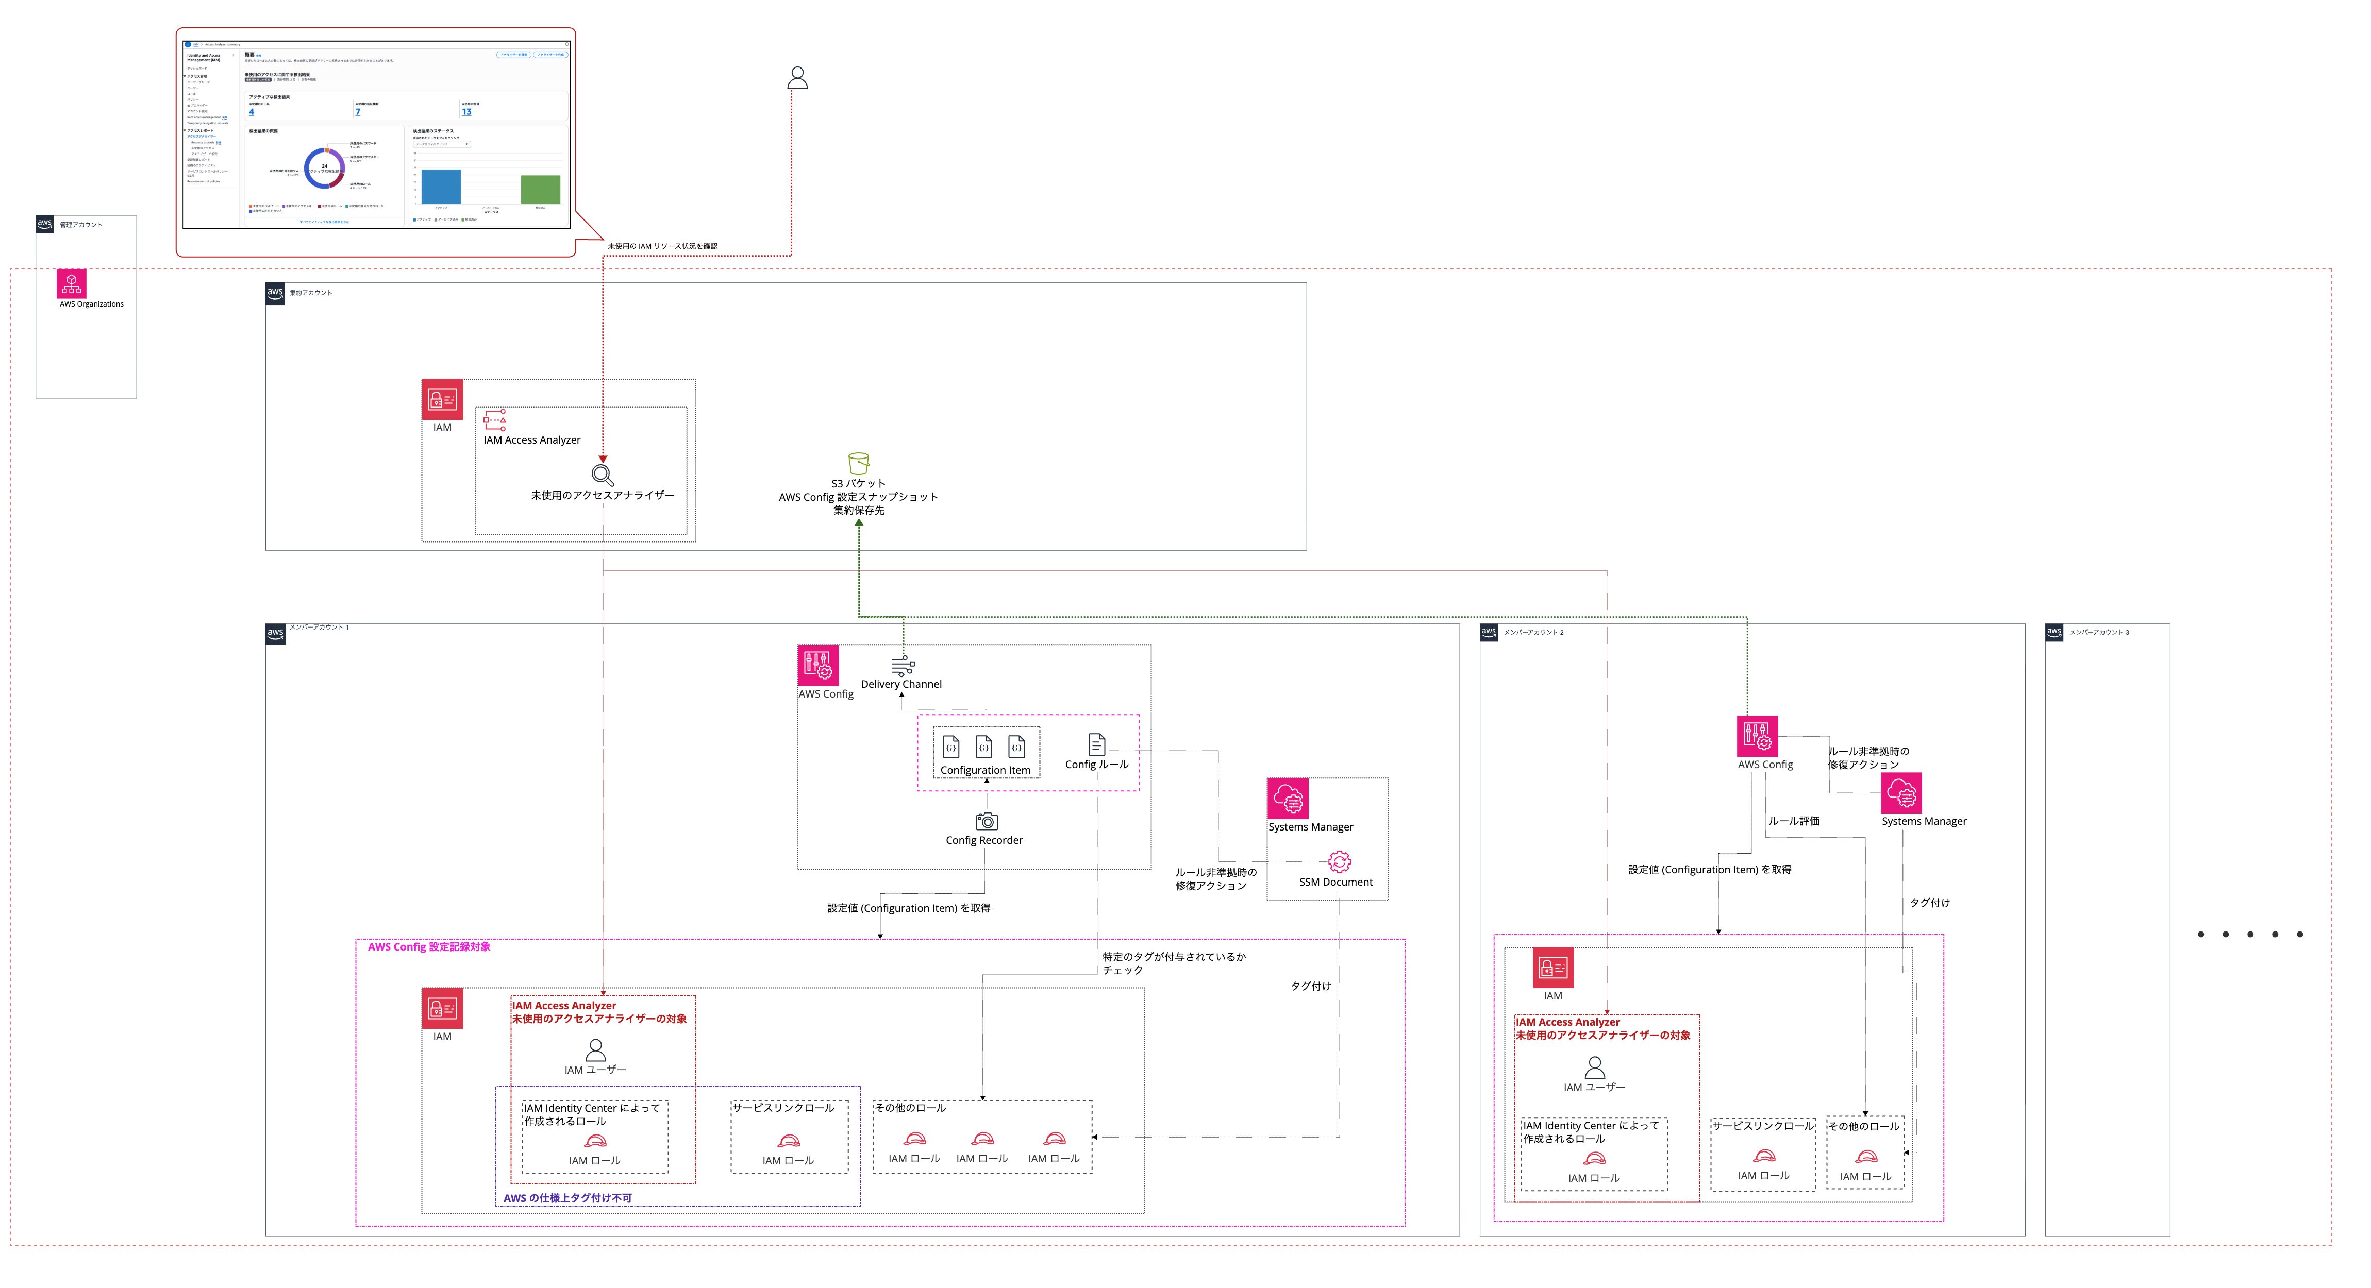Image resolution: width=2371 pixels, height=1288 pixels.
Task: Click IAM role icon under サービスリンクロール, account 1
Action: click(788, 1141)
